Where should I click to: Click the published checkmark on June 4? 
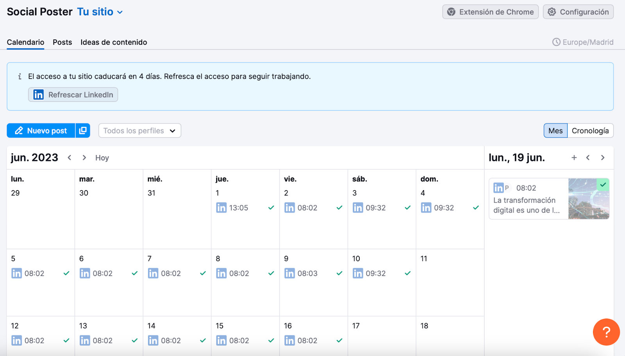[476, 208]
